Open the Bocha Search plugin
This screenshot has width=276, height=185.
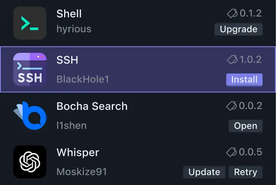[x=245, y=126]
